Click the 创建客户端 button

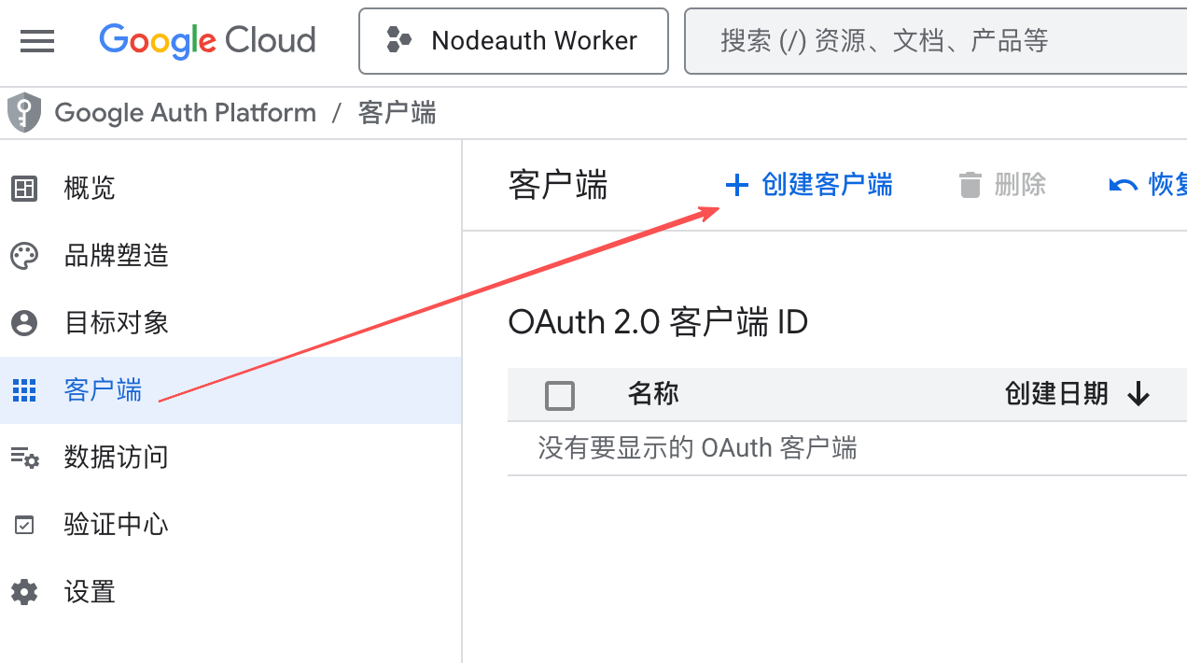[x=809, y=185]
